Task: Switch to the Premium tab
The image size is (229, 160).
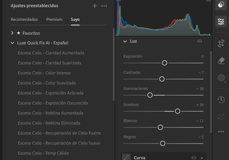Action: [x=54, y=19]
